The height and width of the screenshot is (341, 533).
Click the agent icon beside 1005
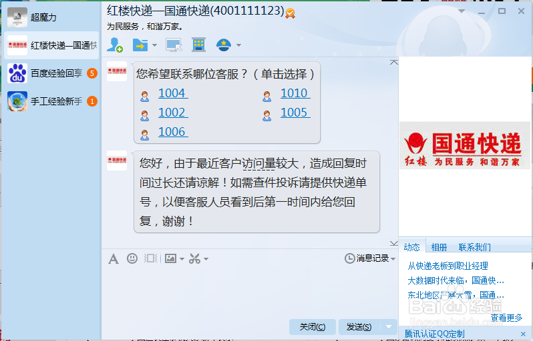267,116
